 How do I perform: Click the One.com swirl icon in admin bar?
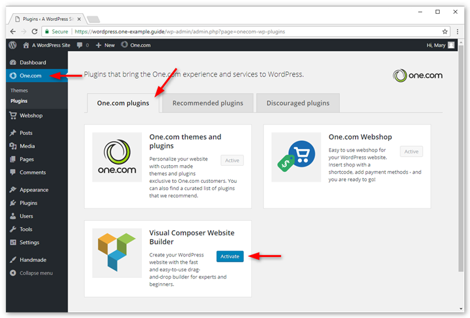pos(125,45)
